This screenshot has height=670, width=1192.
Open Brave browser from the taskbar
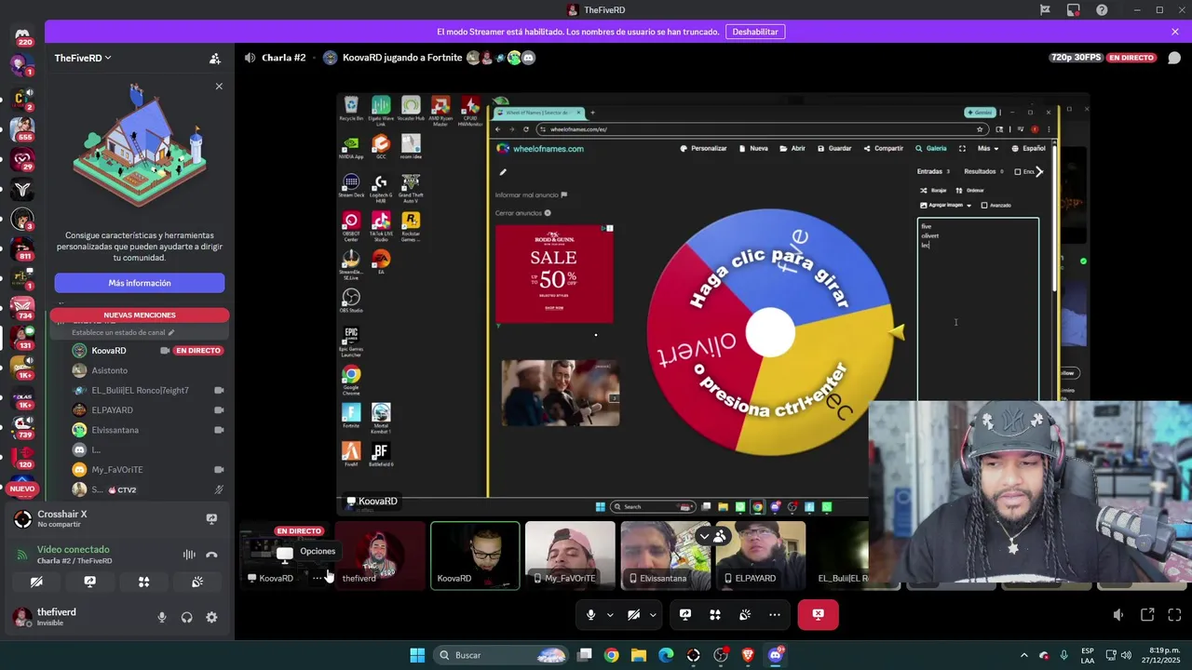pyautogui.click(x=748, y=655)
